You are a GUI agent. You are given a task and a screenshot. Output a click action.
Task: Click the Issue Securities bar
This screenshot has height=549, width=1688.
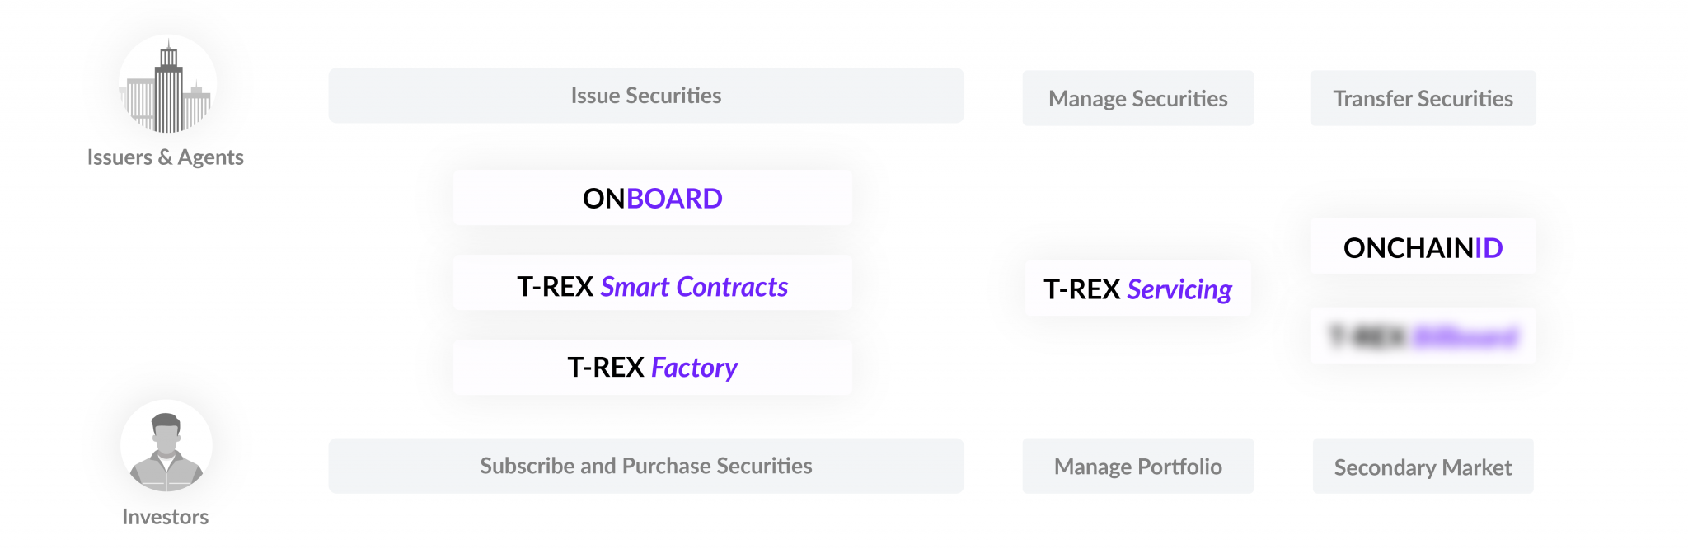coord(645,96)
